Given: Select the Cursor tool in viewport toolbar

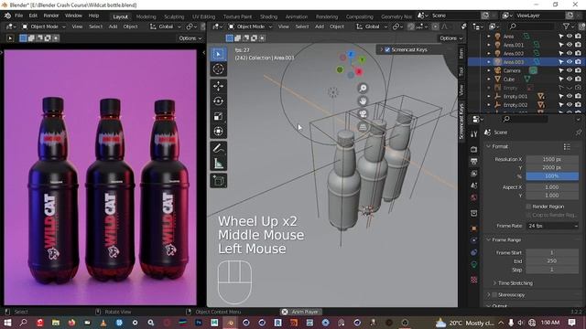Looking at the screenshot, I should [x=218, y=69].
